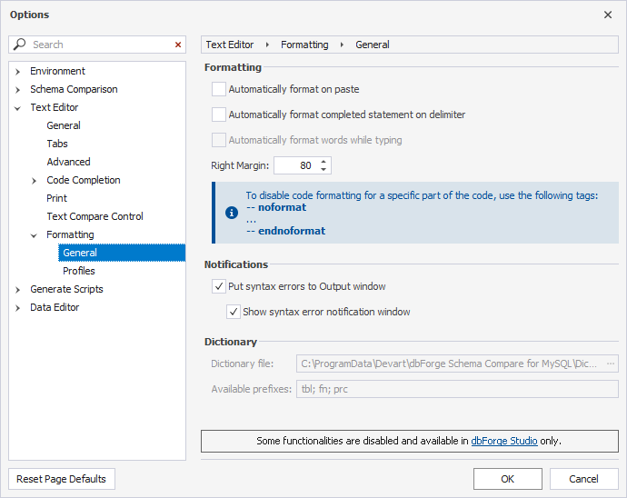Viewport: 627px width, 498px height.
Task: Click the Text Editor breadcrumb
Action: [x=230, y=45]
